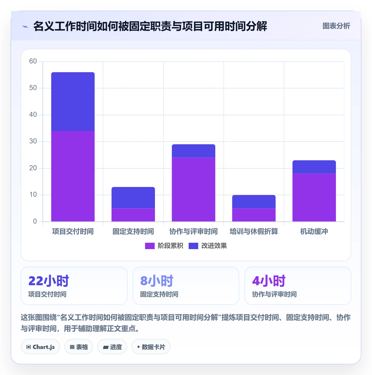Click the y-axis value 30
The image size is (372, 375).
[33, 141]
